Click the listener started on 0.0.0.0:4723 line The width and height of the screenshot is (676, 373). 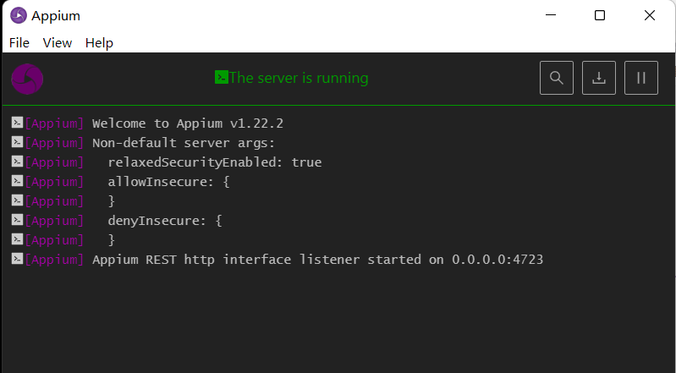318,260
